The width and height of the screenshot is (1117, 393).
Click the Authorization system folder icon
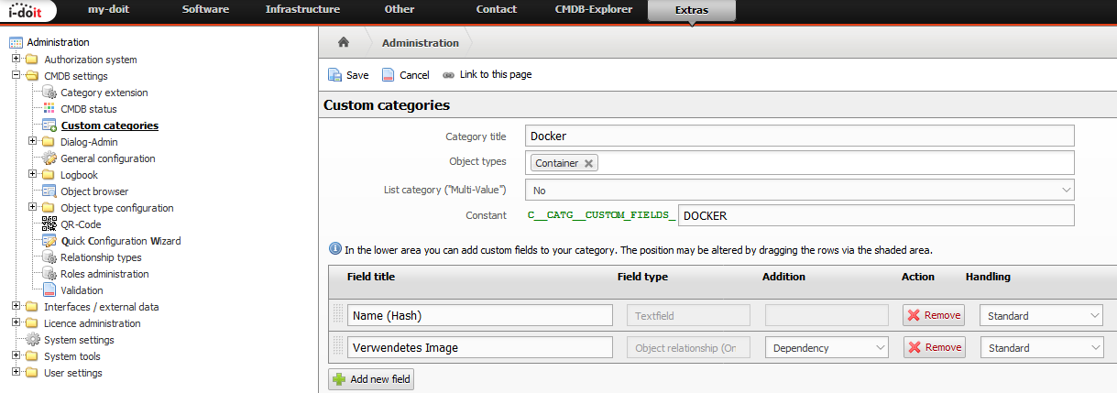(x=32, y=60)
